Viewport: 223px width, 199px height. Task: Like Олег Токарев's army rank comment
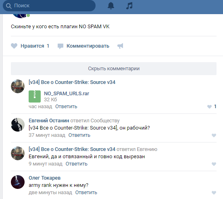pyautogui.click(x=214, y=193)
